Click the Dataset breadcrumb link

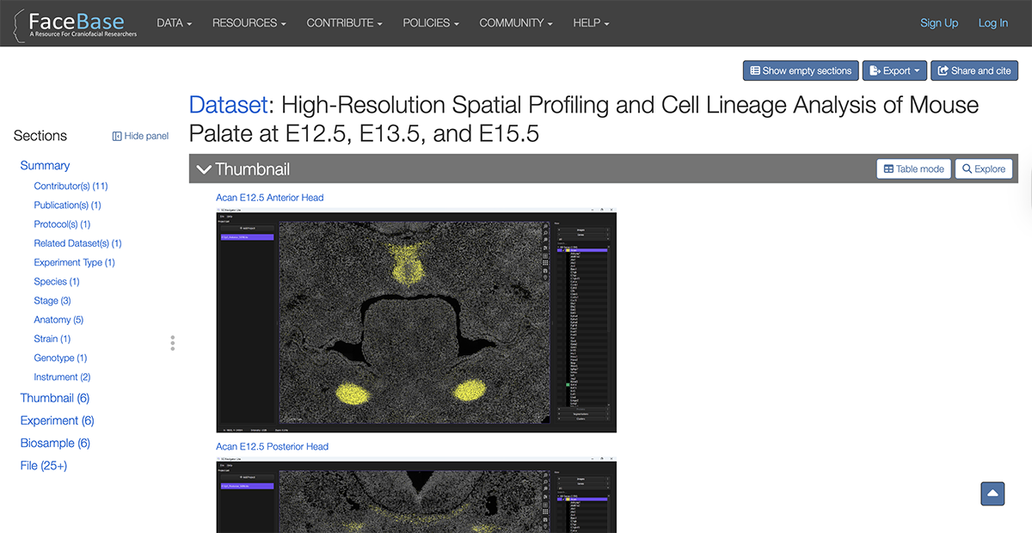pyautogui.click(x=227, y=104)
